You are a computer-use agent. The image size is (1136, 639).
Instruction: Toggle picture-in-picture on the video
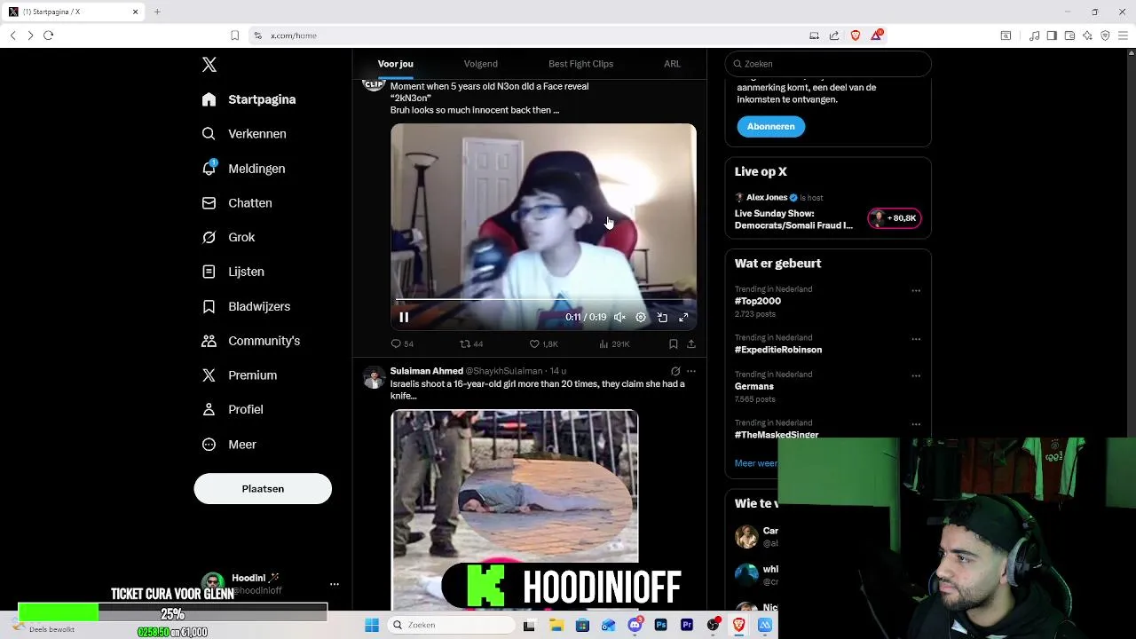tap(662, 317)
